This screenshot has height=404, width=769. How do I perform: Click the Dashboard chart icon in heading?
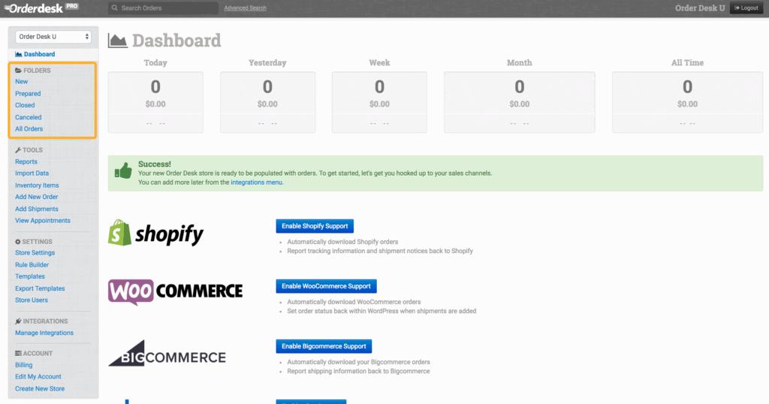click(118, 41)
